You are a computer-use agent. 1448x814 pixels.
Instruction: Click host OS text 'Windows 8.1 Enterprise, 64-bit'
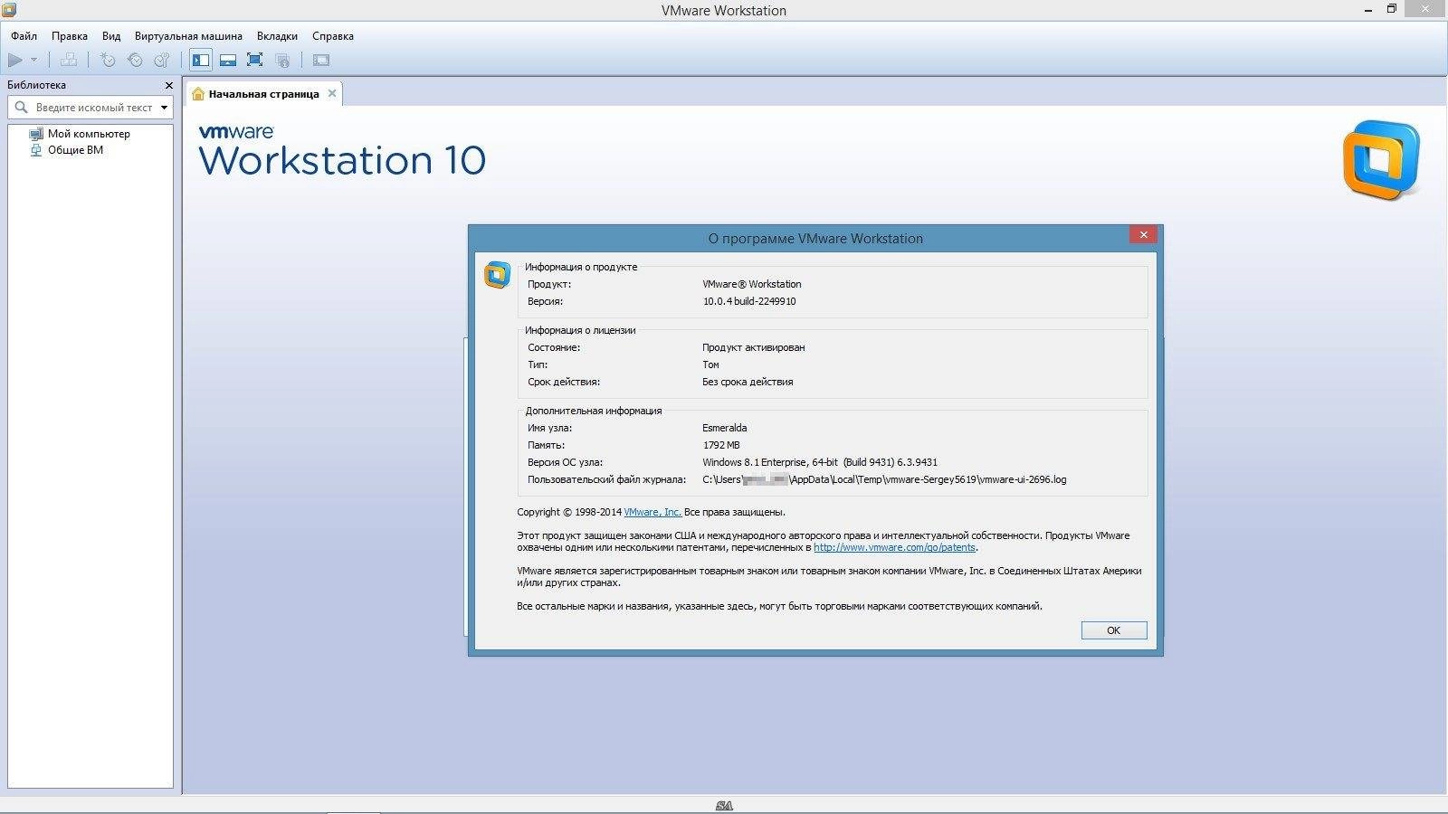tap(770, 462)
